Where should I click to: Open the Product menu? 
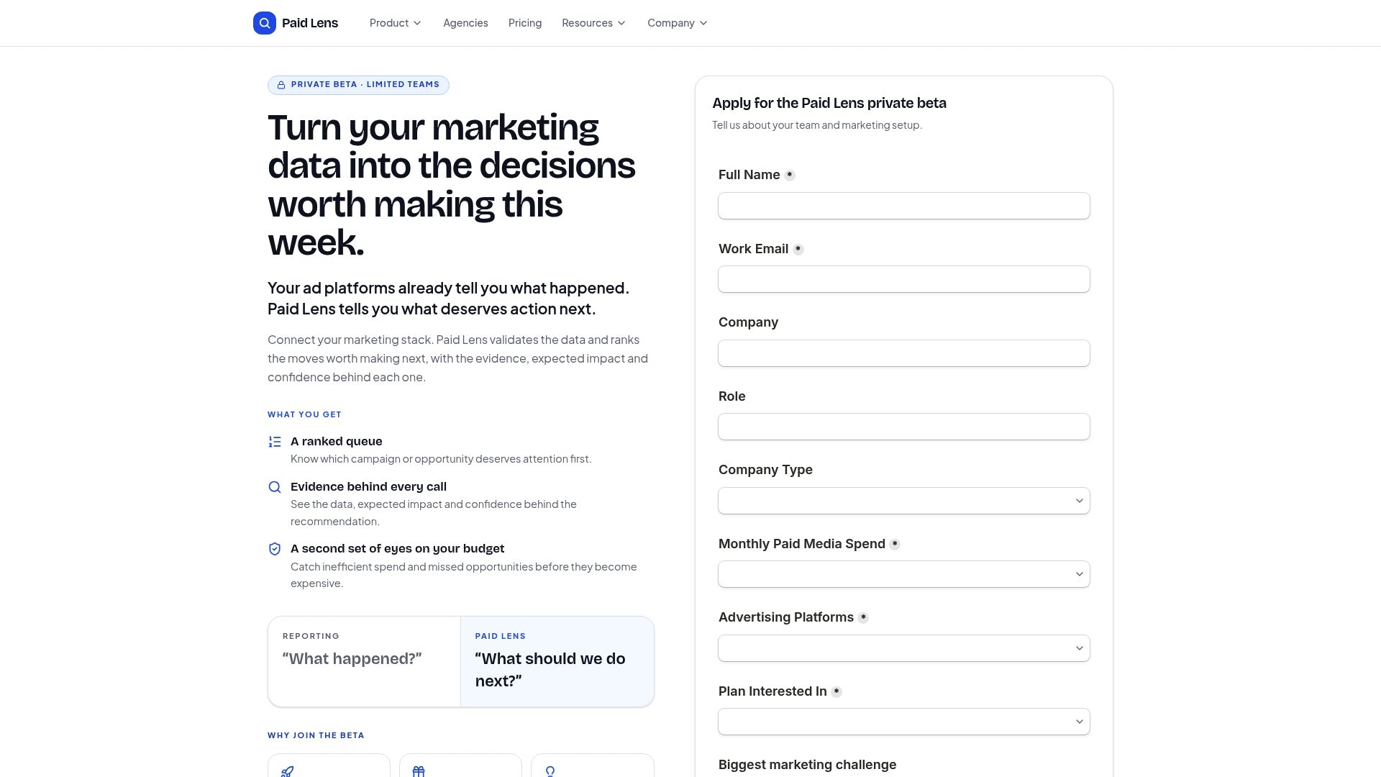point(396,23)
